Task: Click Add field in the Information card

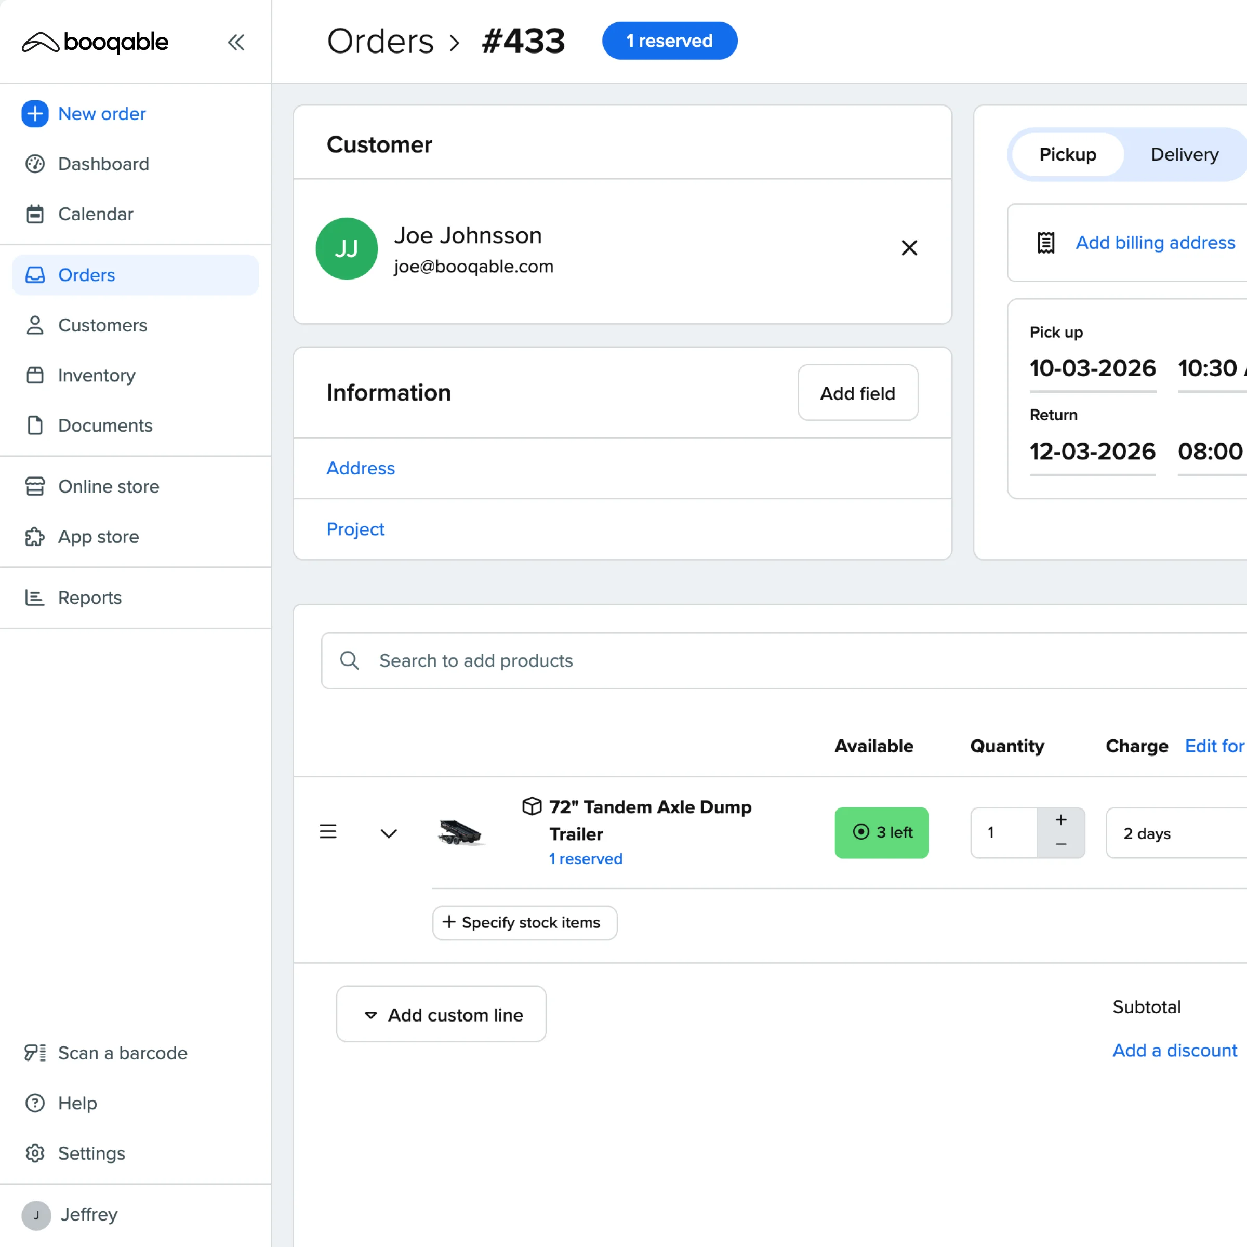Action: coord(857,393)
